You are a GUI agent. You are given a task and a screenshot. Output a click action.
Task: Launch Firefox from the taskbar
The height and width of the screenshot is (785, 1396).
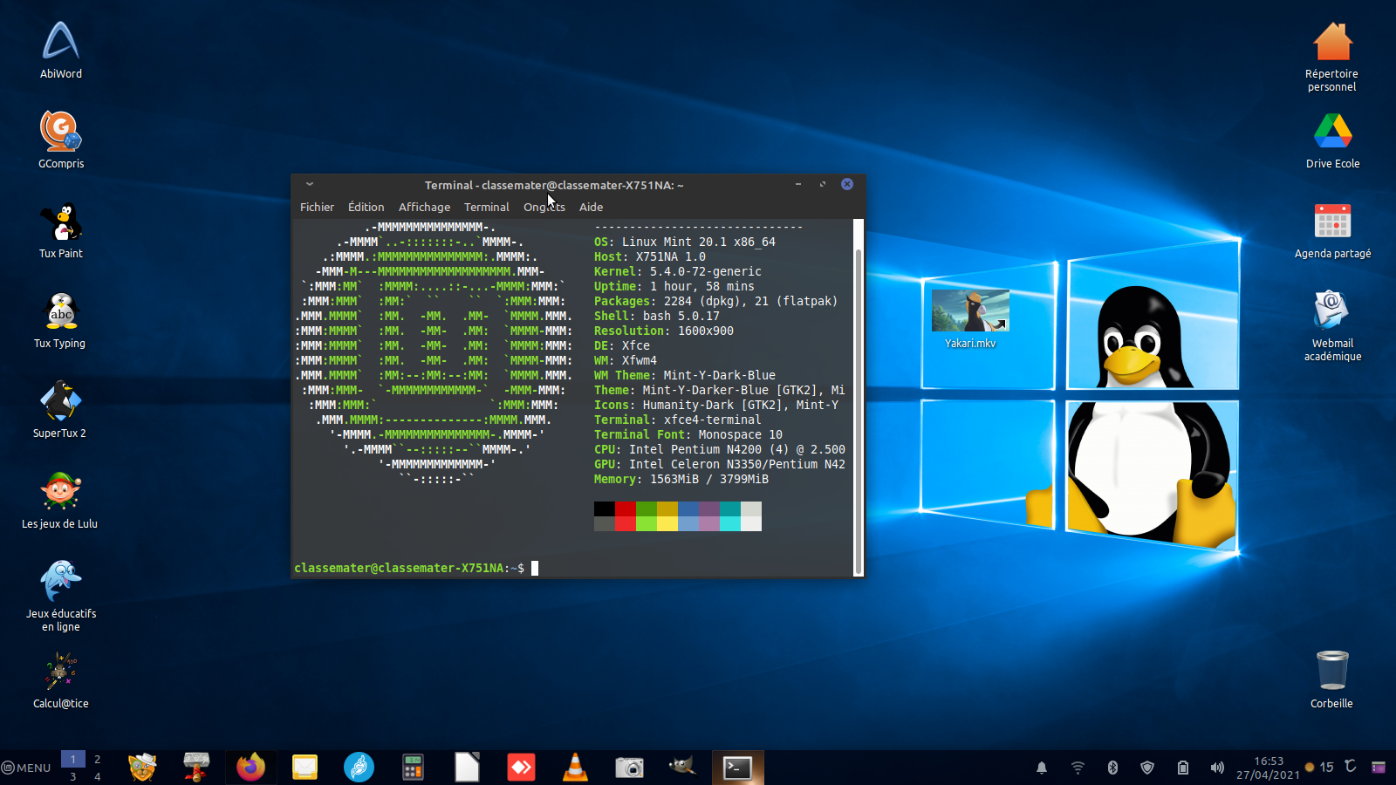point(250,768)
